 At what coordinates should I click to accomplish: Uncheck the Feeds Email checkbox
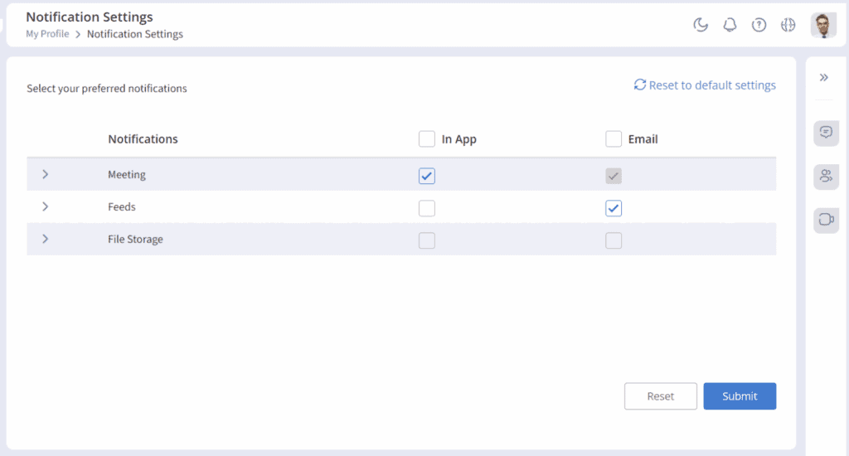[x=614, y=208]
